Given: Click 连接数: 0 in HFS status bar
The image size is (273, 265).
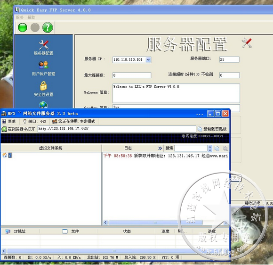Looking at the screenshot, I should pyautogui.click(x=13, y=257).
